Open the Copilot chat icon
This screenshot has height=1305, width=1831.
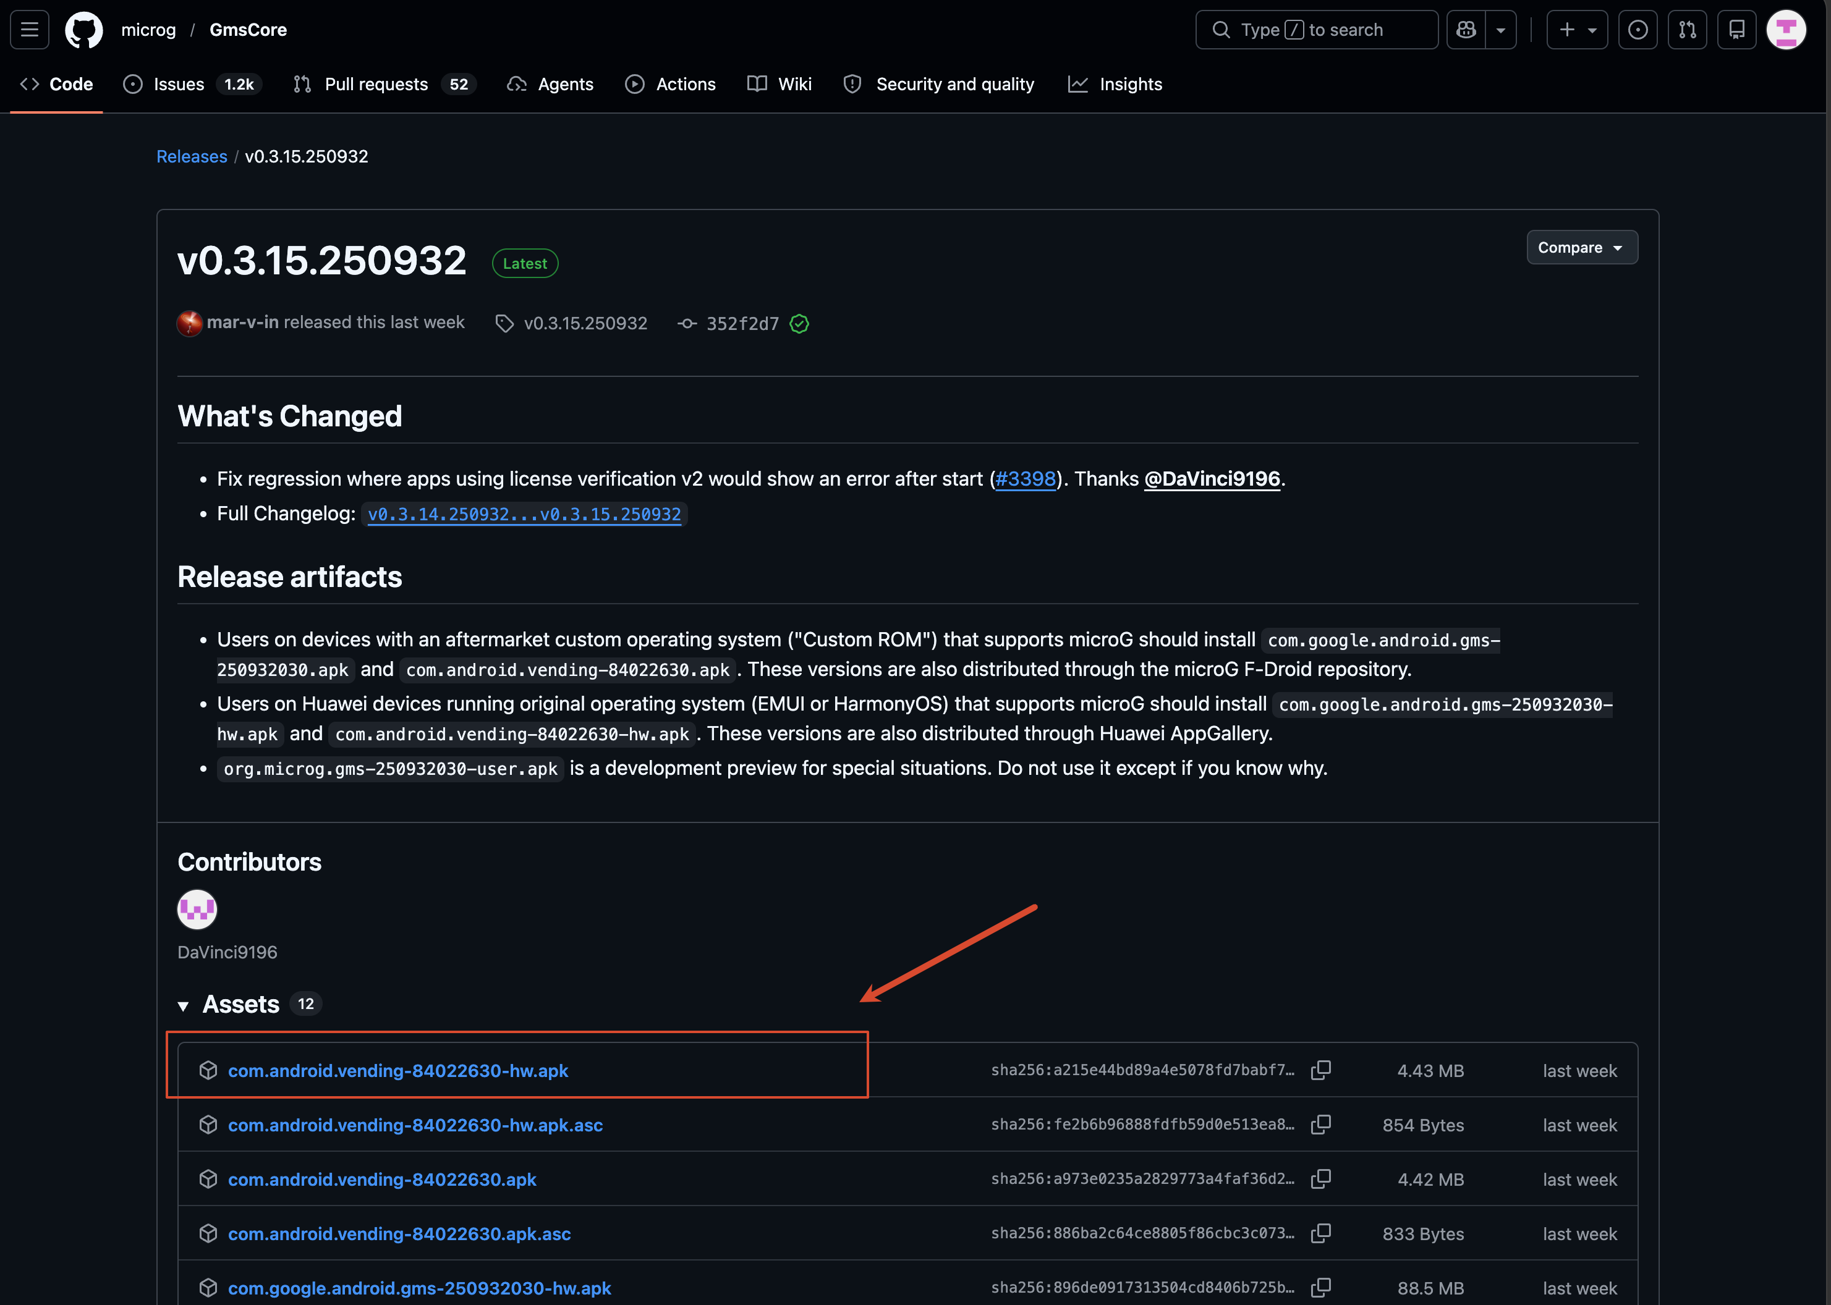[x=1466, y=30]
